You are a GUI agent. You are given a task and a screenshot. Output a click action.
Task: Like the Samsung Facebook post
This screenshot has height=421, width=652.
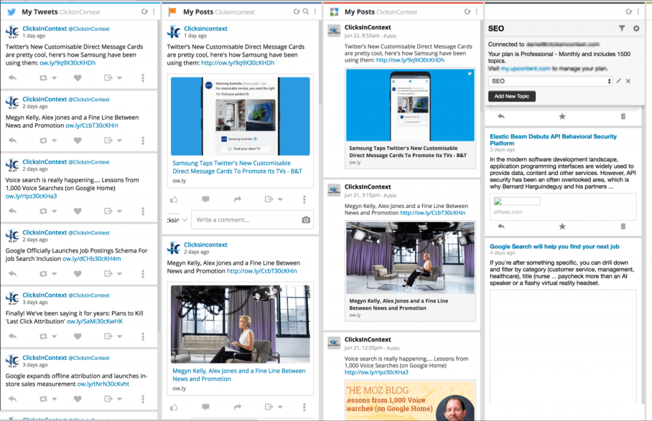[x=174, y=199]
